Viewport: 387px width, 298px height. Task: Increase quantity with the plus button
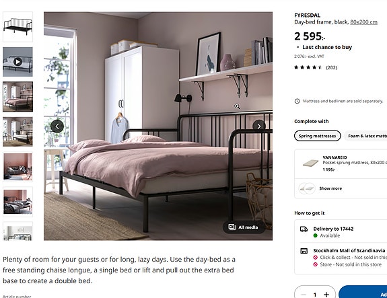coord(326,294)
